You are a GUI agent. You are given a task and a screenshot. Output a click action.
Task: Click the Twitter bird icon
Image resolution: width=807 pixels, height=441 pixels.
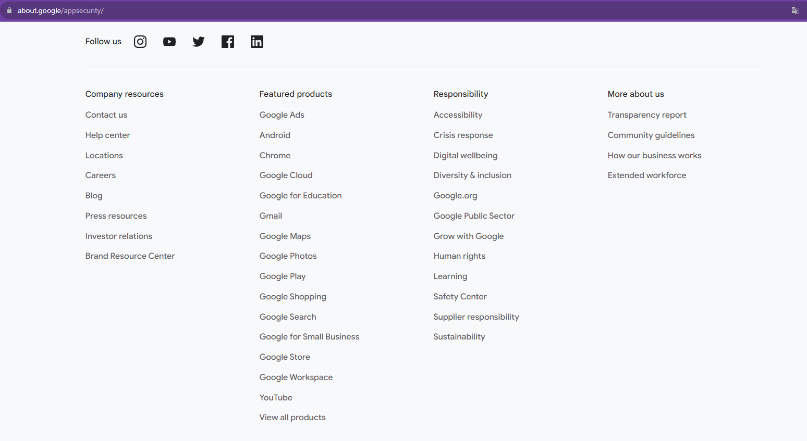click(199, 42)
